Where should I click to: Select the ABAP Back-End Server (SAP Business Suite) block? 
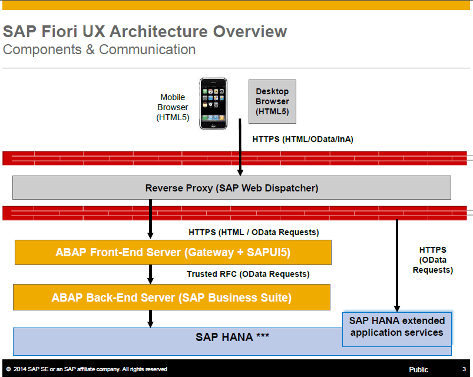(172, 297)
